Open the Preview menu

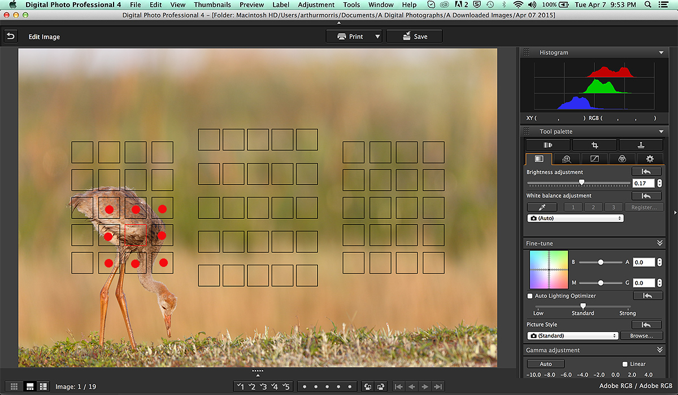click(x=251, y=5)
